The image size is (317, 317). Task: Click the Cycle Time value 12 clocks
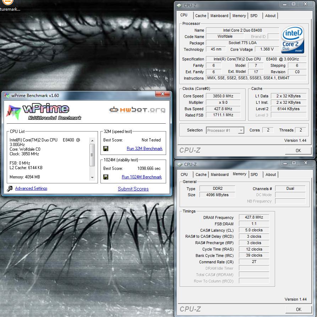(x=254, y=249)
